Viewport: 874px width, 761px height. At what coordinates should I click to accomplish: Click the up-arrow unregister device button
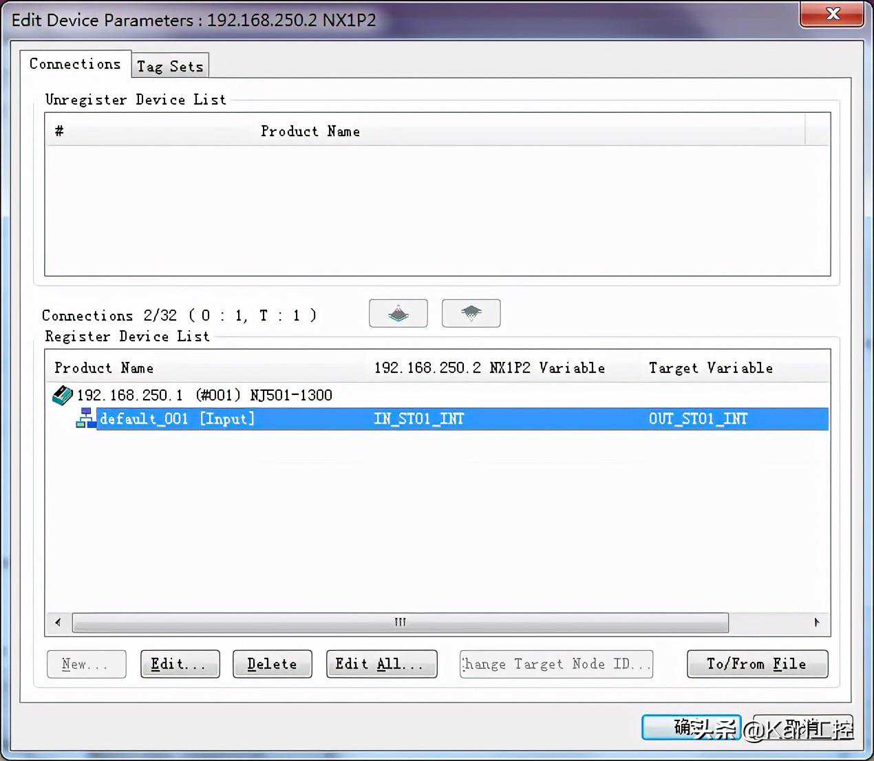(x=398, y=314)
